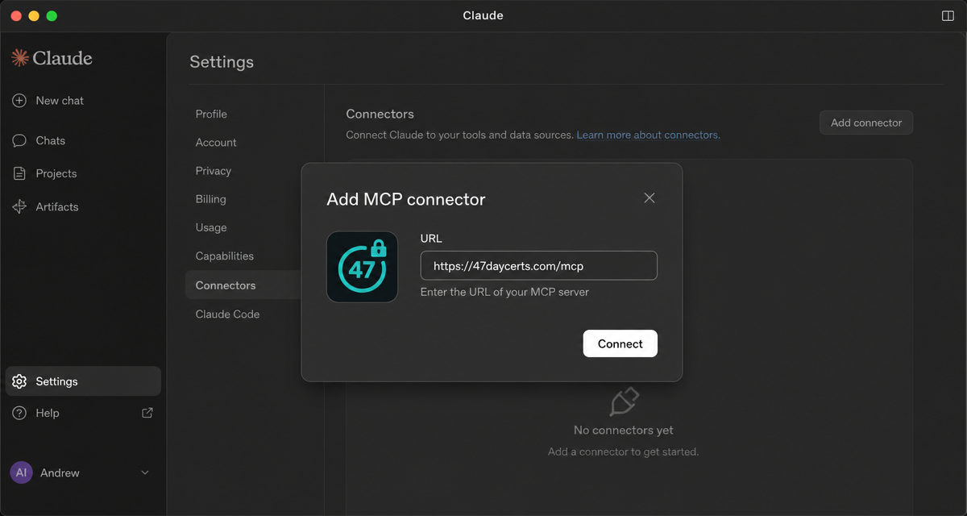Click the Projects document icon
The height and width of the screenshot is (516, 967).
click(x=19, y=173)
